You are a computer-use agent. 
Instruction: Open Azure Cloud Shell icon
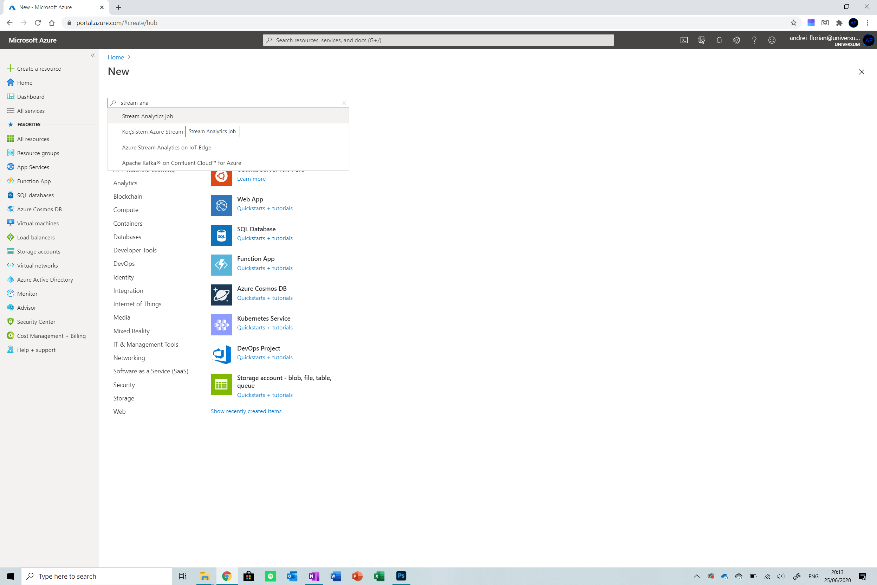pos(684,40)
